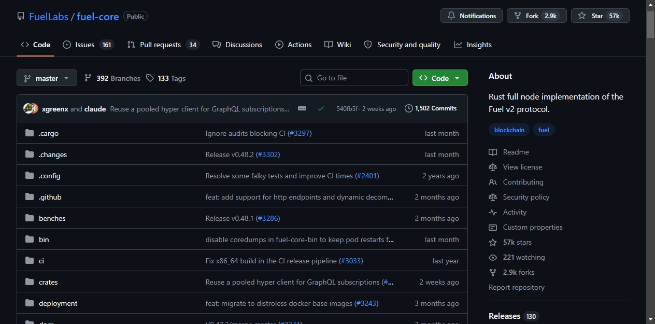Click the Notifications bell button
655x324 pixels.
click(x=472, y=16)
